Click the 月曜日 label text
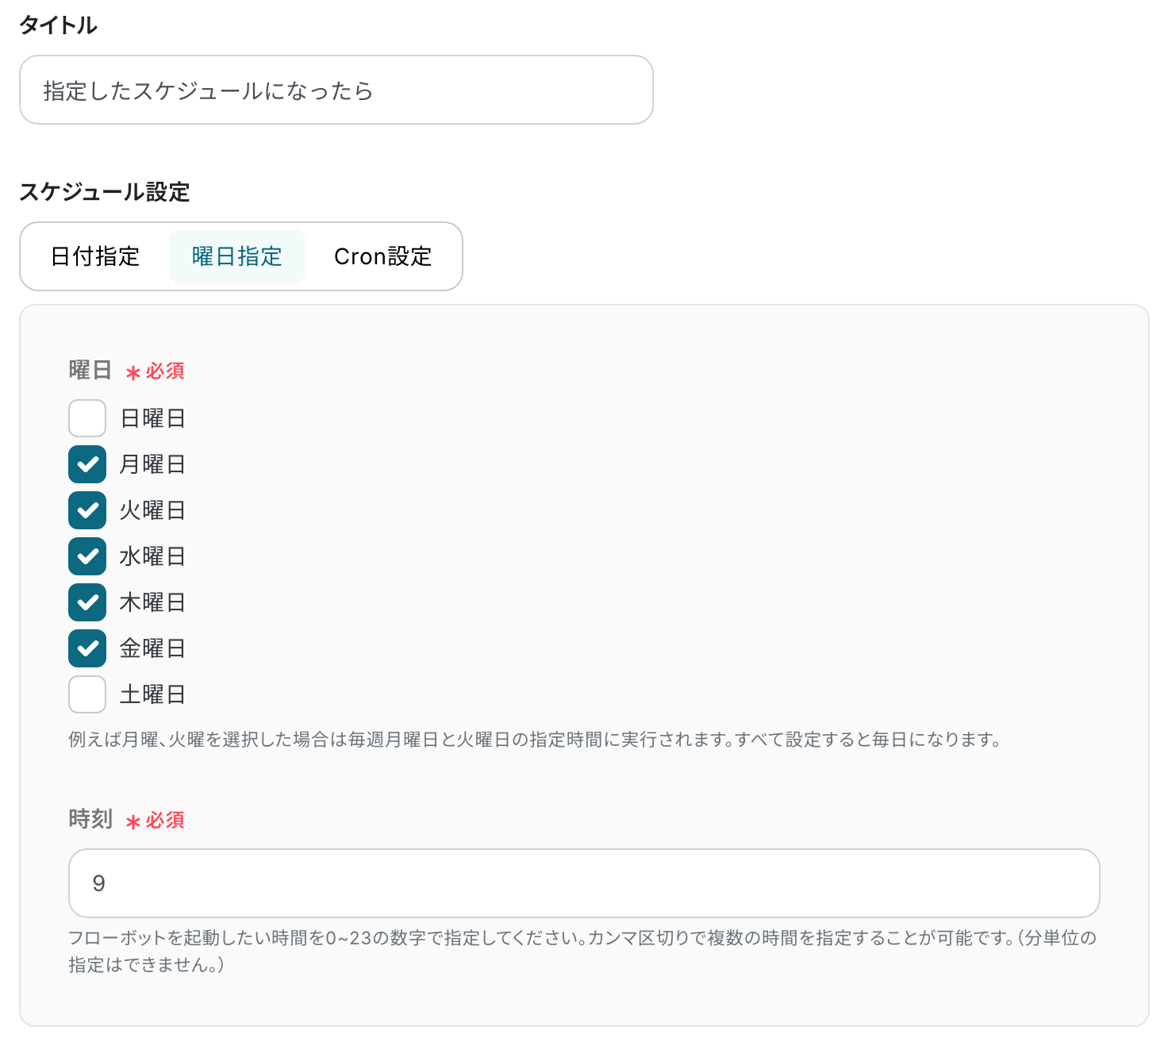Screen dimensions: 1168x1038 (x=152, y=464)
